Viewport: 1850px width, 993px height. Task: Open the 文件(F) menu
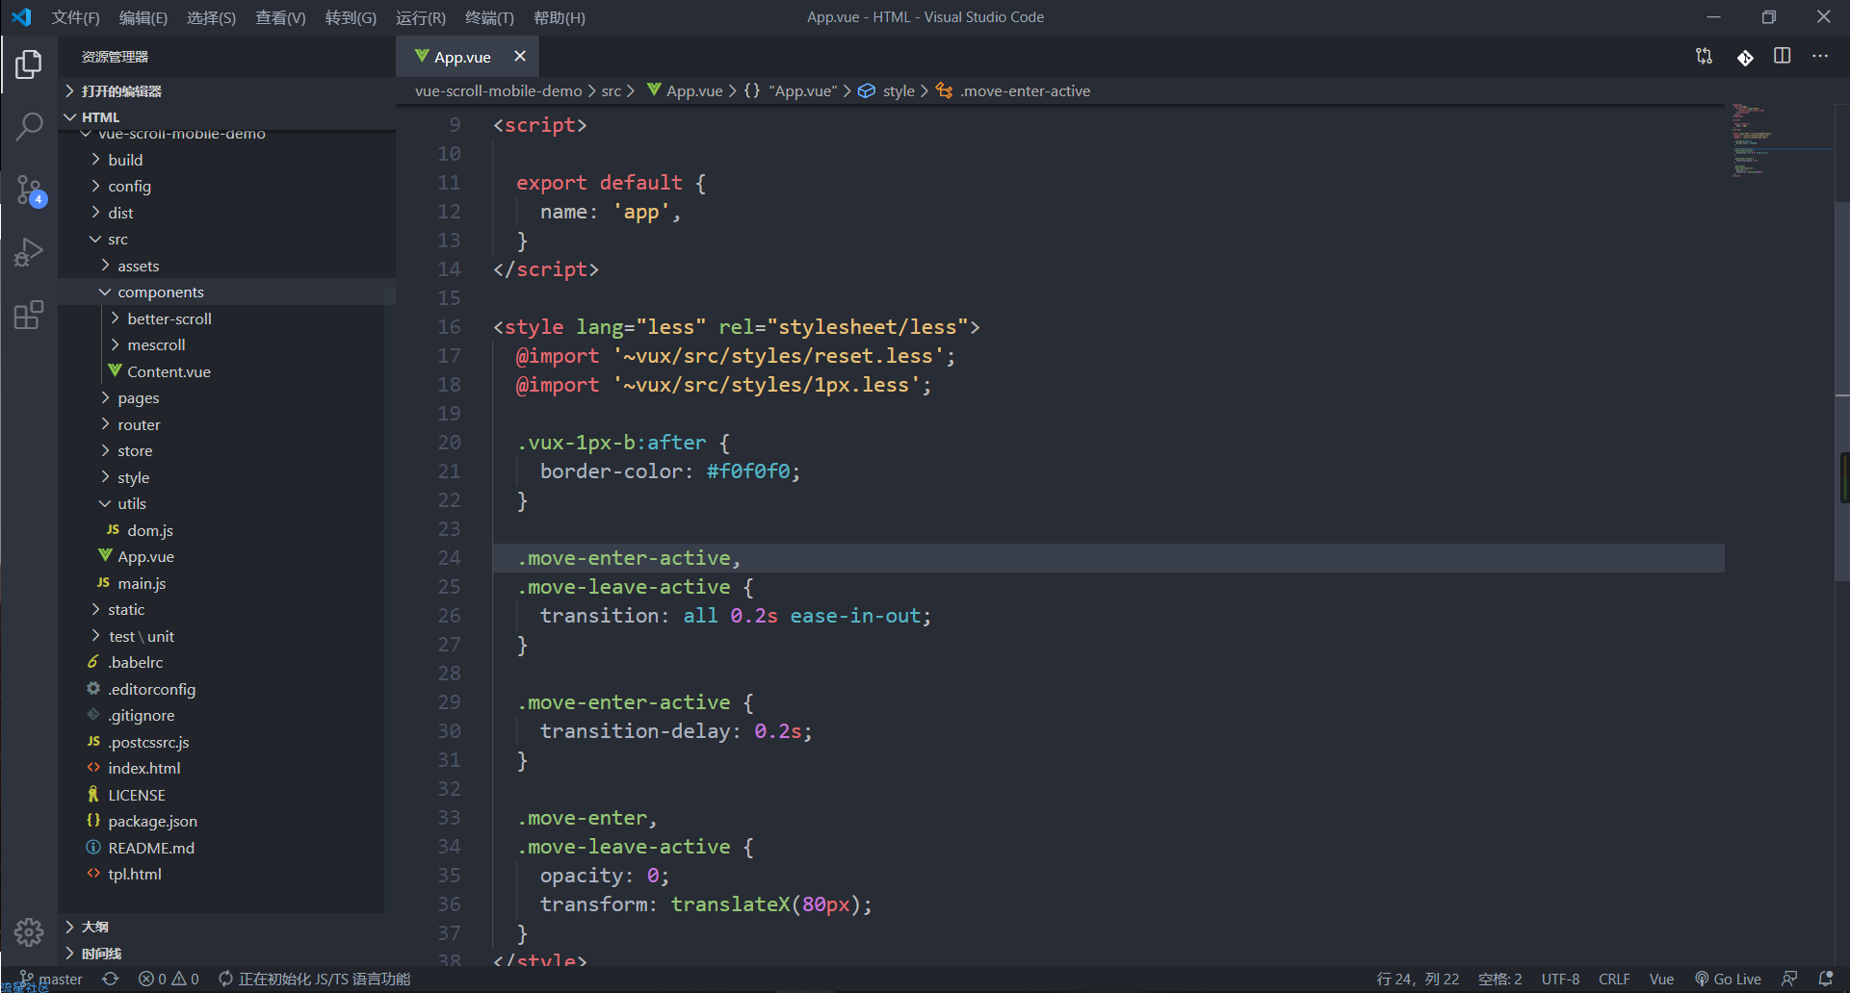75,17
